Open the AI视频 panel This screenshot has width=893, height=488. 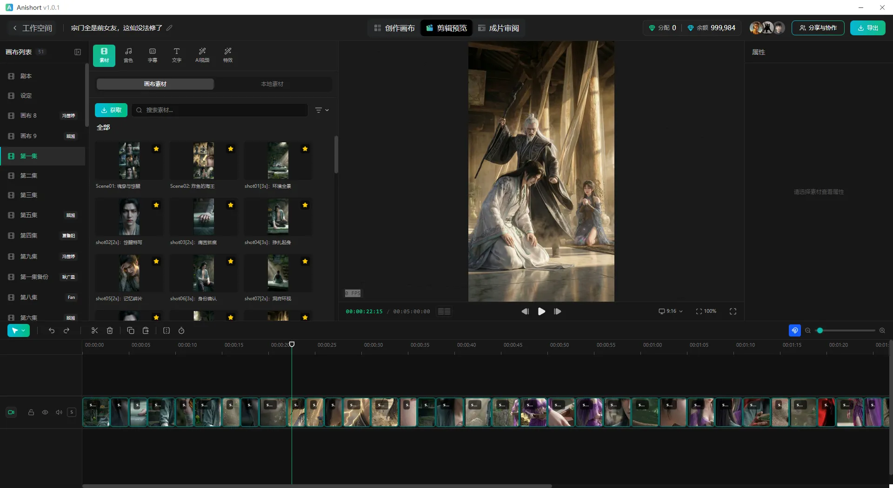point(202,55)
